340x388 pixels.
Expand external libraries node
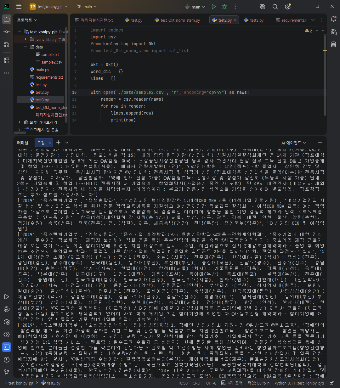coord(20,122)
